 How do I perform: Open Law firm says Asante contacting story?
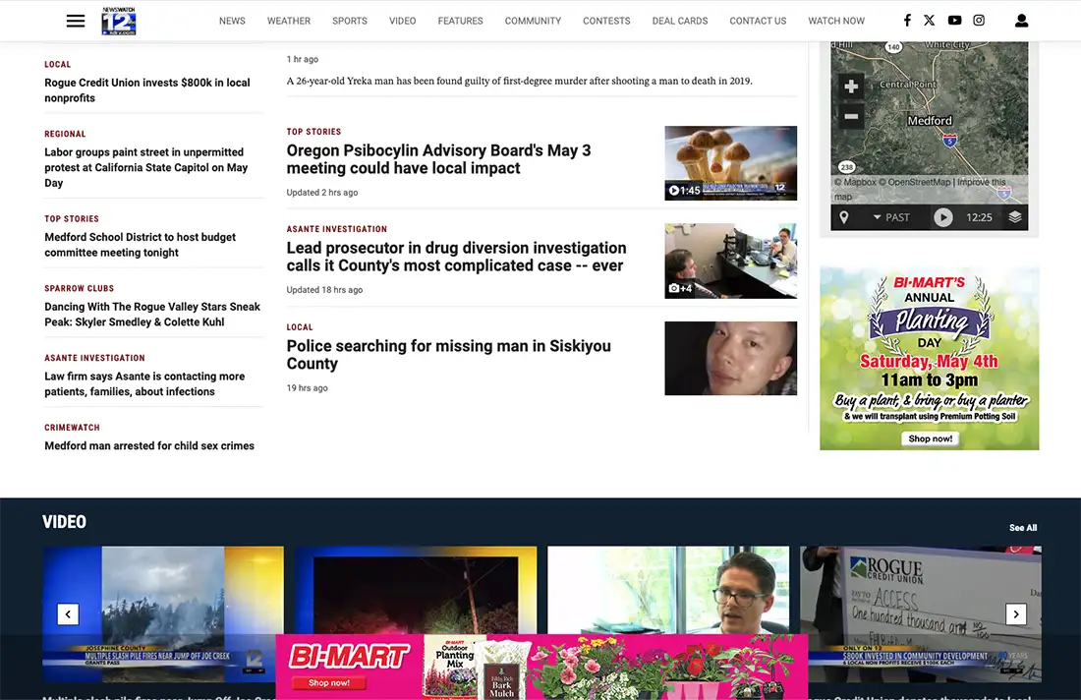(x=144, y=384)
